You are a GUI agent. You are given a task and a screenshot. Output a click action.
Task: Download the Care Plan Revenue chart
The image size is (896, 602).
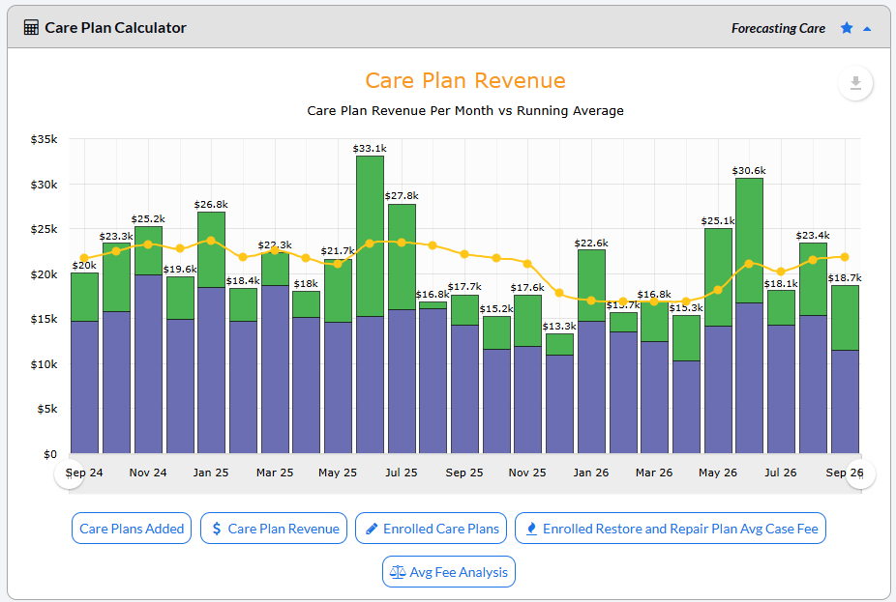tap(855, 83)
